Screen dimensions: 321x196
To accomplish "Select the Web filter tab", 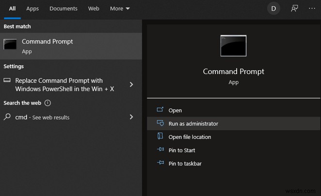I will click(94, 9).
